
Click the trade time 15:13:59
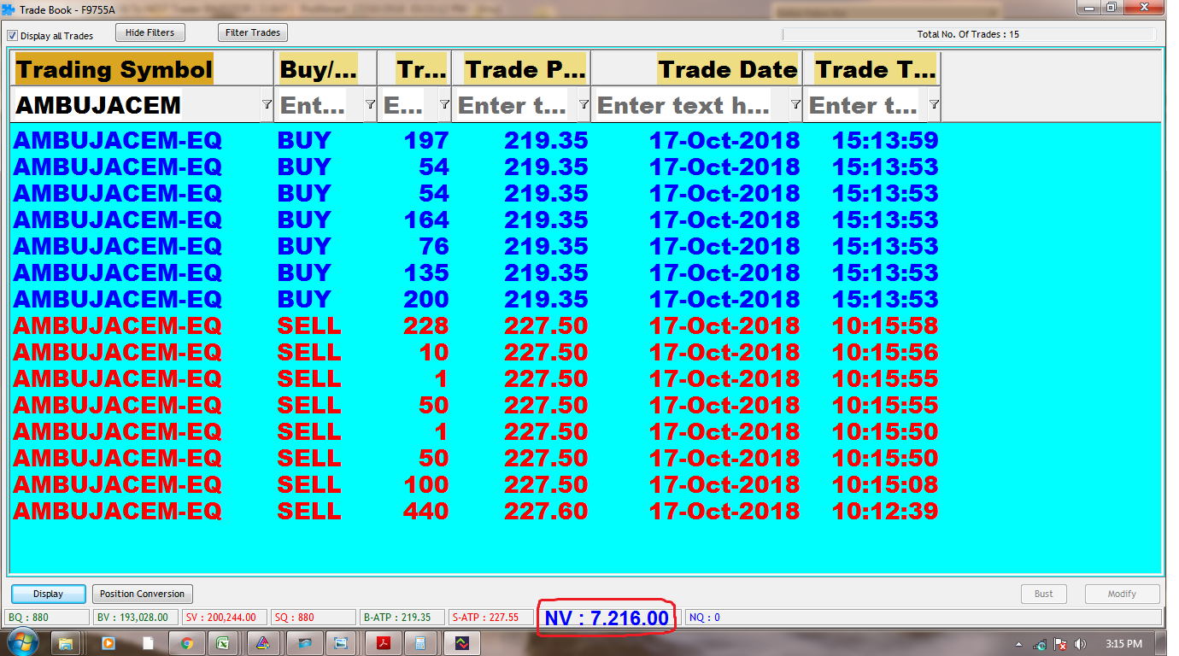tap(885, 140)
